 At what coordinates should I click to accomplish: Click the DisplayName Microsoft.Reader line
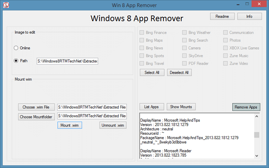point(166,151)
